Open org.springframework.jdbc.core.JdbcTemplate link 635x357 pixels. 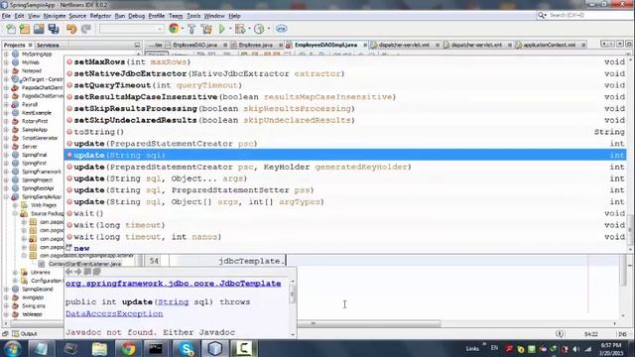(174, 284)
